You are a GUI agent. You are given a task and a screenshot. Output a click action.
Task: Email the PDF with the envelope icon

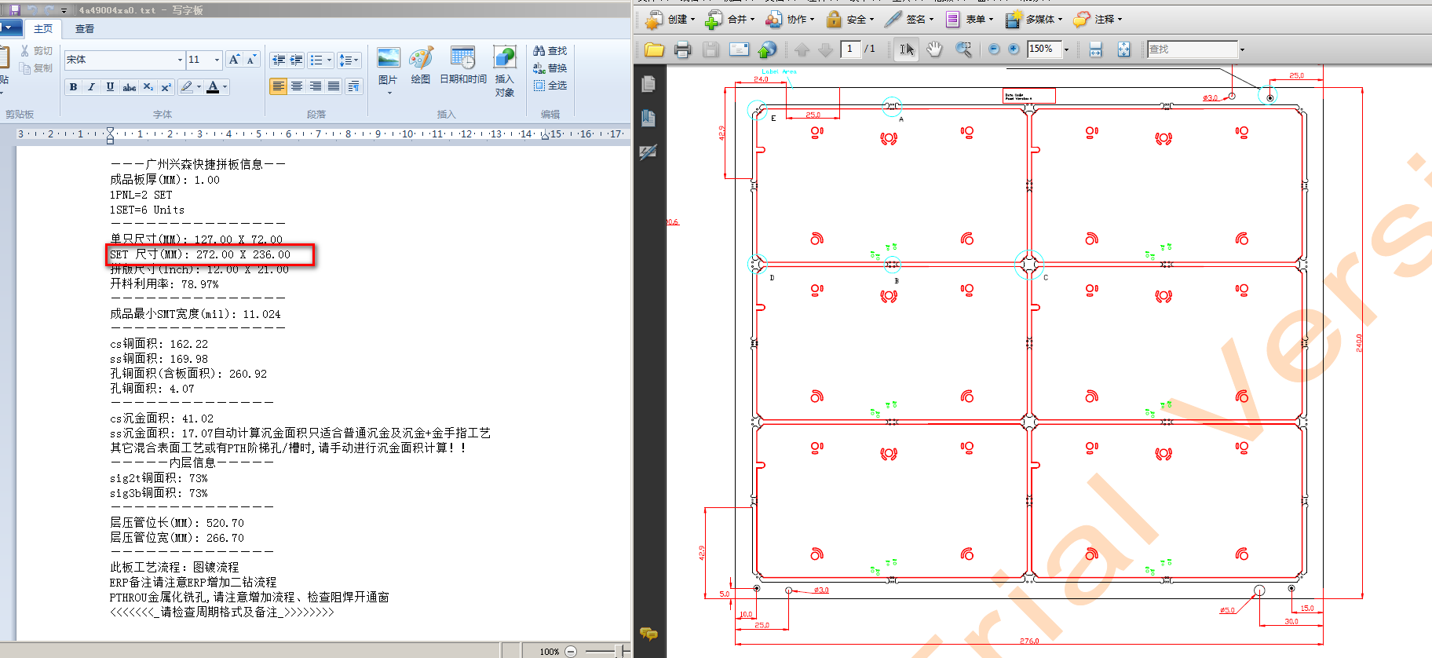point(739,49)
